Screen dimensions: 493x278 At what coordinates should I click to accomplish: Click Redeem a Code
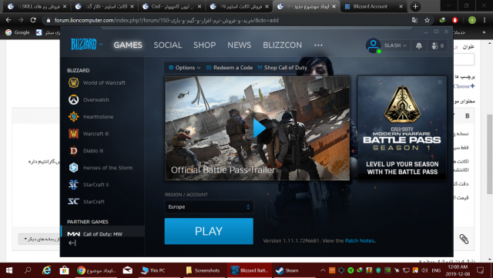(230, 68)
